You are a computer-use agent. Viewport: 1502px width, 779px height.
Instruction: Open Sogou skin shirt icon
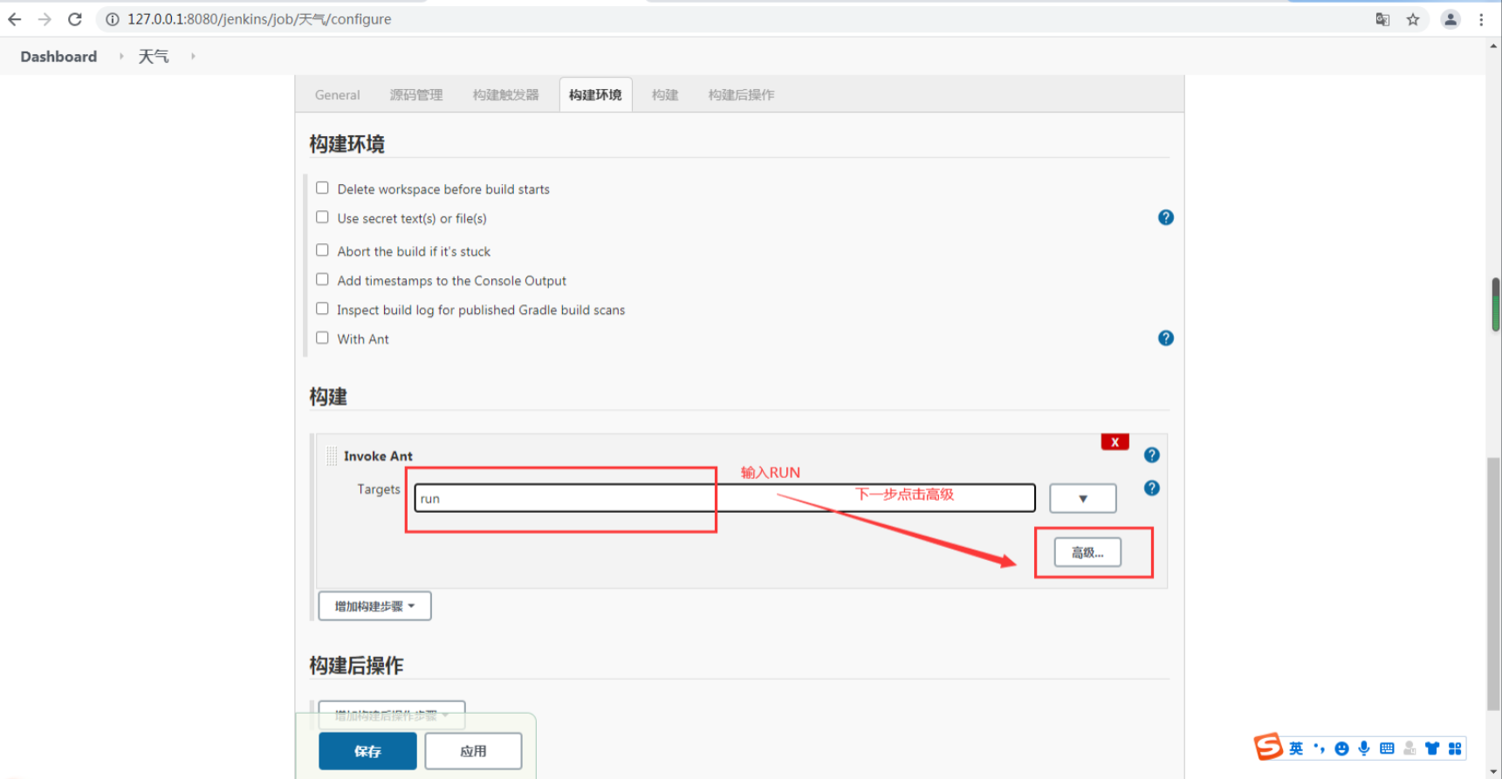(1432, 748)
